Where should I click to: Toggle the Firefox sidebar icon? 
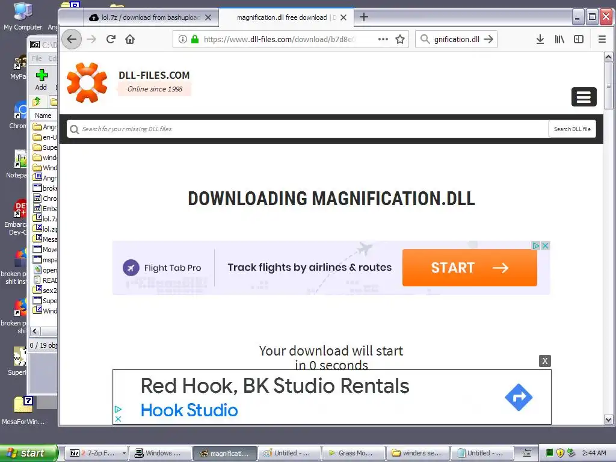click(579, 39)
